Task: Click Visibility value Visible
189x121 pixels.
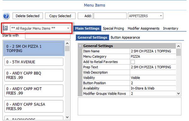Action: tap(153, 78)
